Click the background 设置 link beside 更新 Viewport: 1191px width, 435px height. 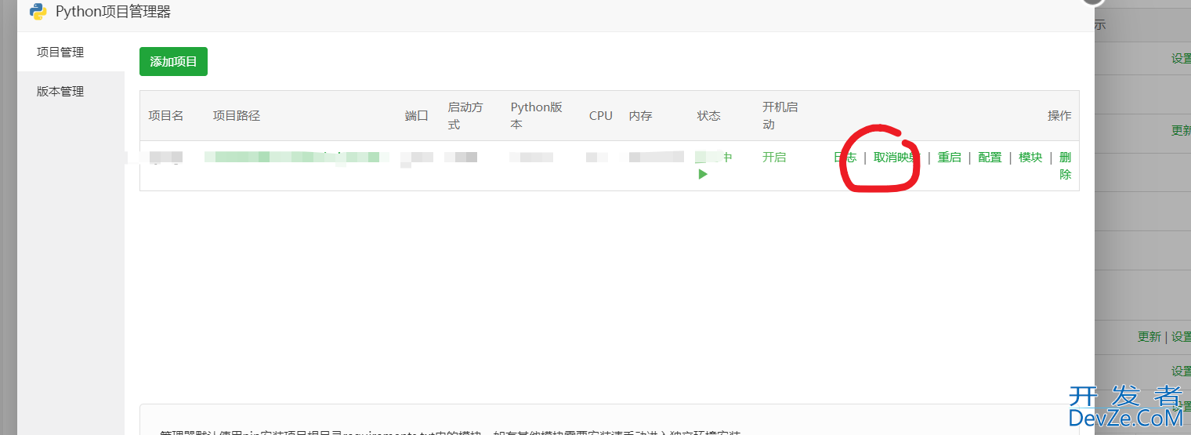pos(1182,336)
